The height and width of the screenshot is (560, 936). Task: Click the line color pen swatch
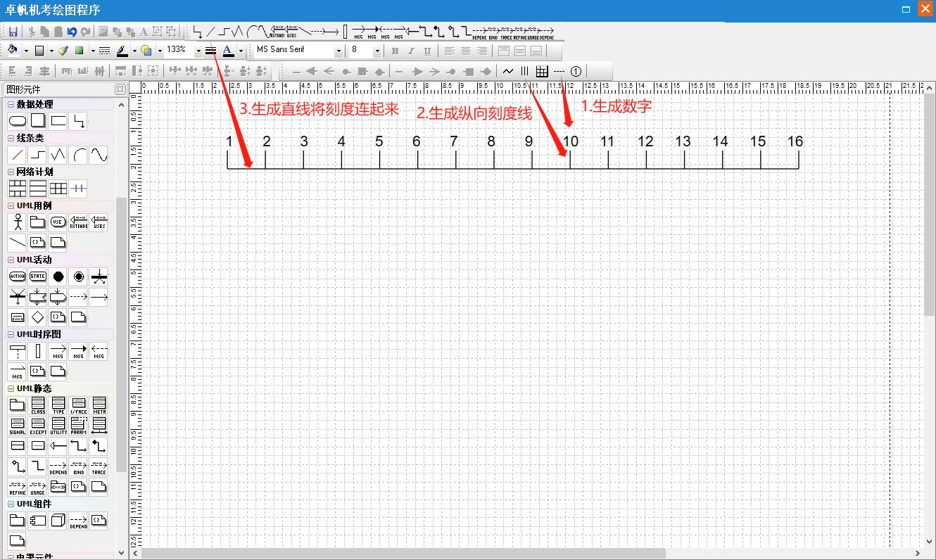[x=122, y=51]
